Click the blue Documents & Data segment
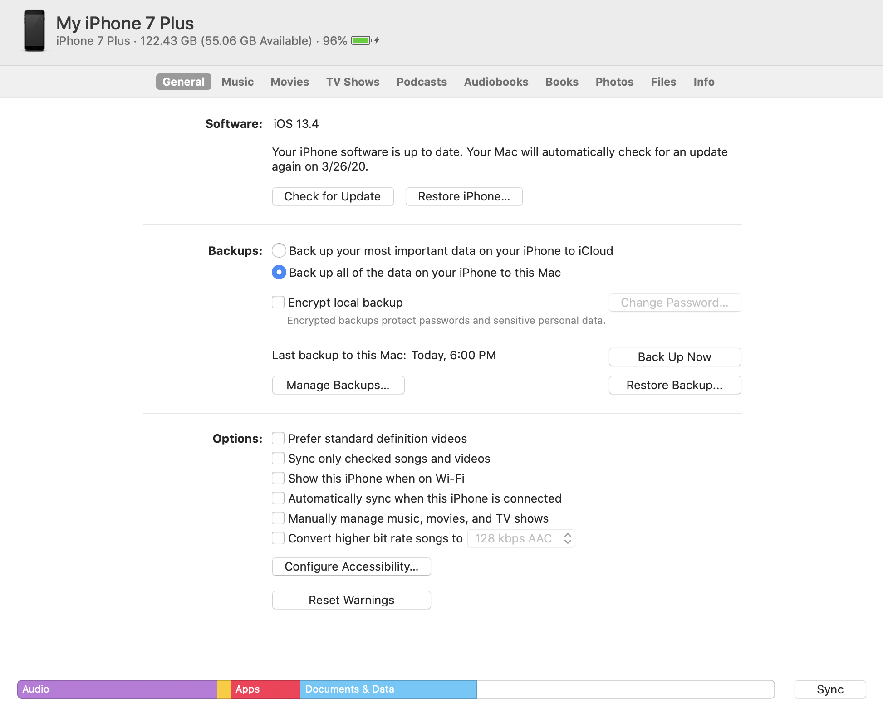 pos(388,689)
